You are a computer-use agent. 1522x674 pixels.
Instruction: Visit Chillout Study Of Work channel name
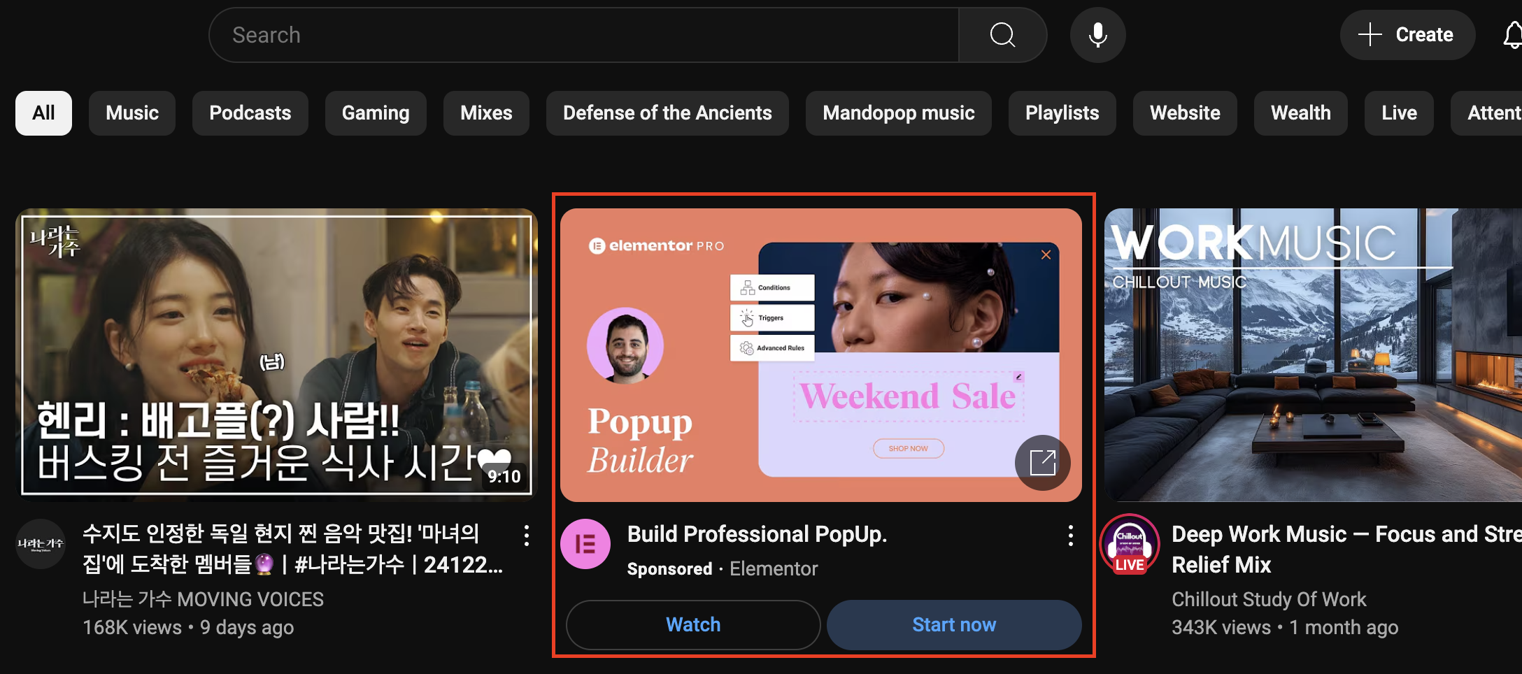click(1269, 599)
